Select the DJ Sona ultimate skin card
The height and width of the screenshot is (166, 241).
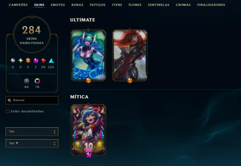(x=88, y=55)
